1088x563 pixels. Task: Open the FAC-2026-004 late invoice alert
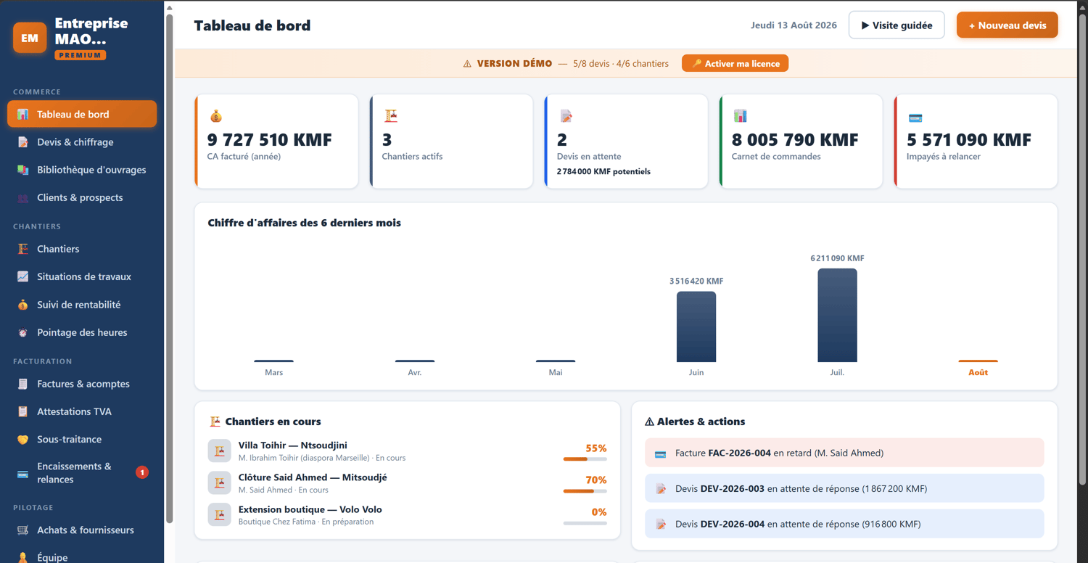[844, 453]
